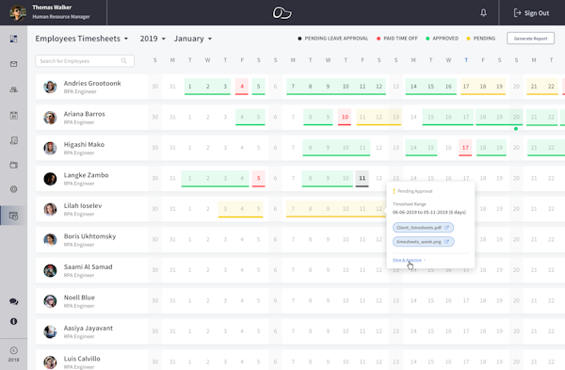The width and height of the screenshot is (565, 370).
Task: Click Paid Time Off legend red dot
Action: pyautogui.click(x=379, y=39)
